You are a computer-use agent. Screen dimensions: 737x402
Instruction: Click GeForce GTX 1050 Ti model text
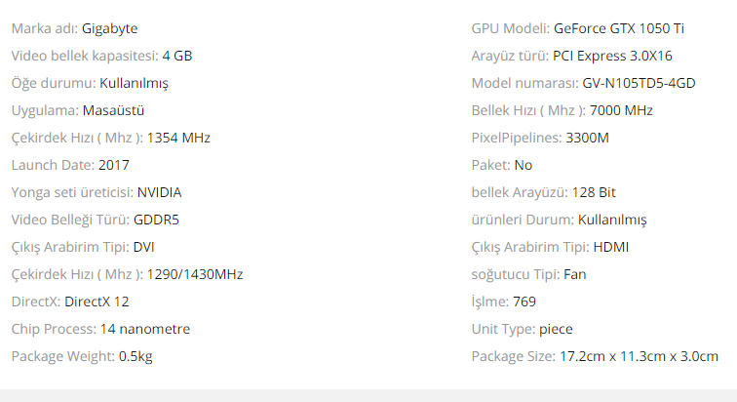pos(619,28)
